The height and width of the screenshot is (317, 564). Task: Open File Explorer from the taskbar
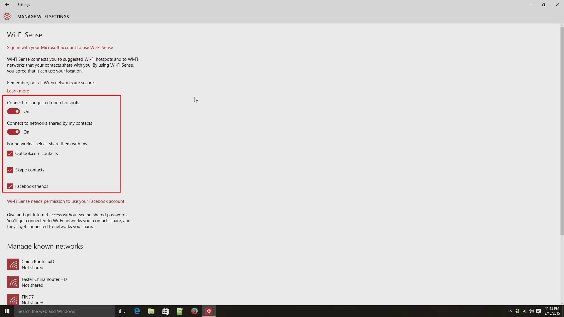coord(151,311)
